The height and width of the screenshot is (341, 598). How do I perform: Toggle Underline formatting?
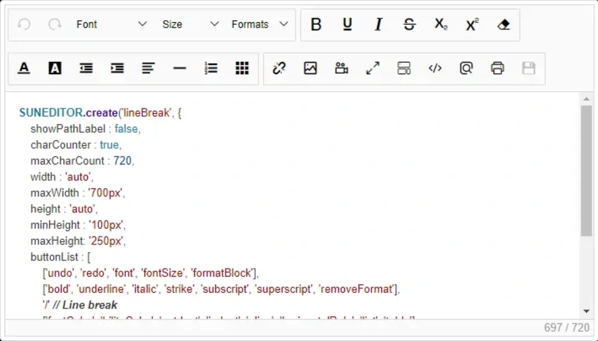pos(347,24)
